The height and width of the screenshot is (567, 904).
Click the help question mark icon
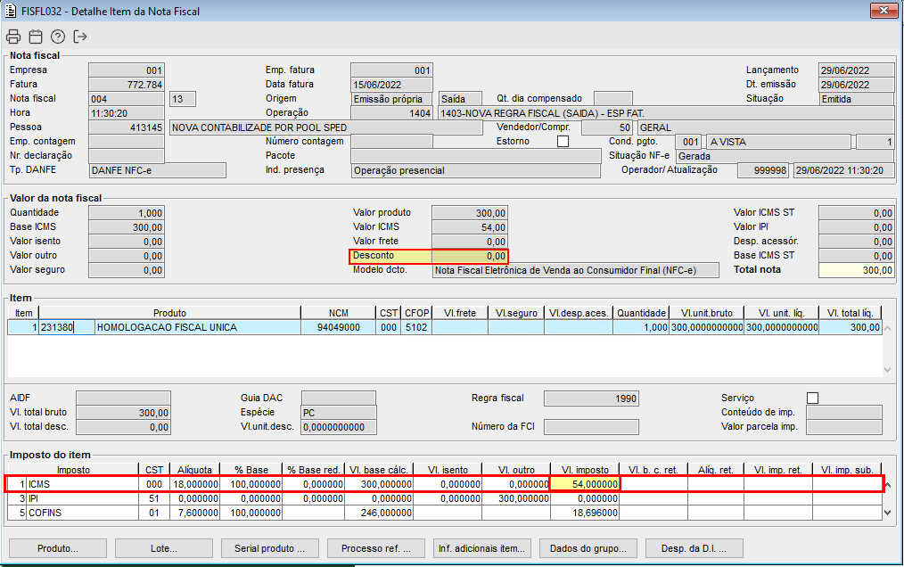(x=58, y=37)
